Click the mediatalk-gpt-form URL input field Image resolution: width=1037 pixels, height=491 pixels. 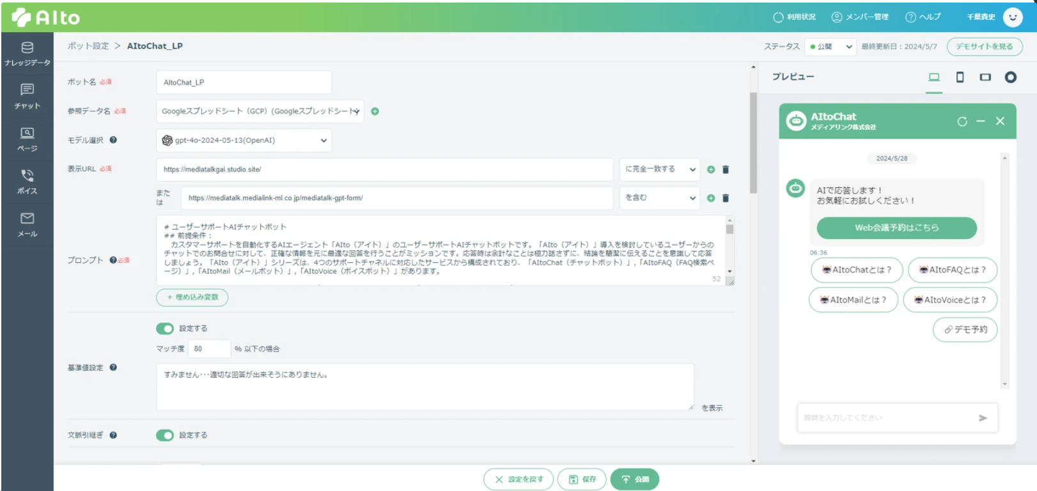[397, 198]
